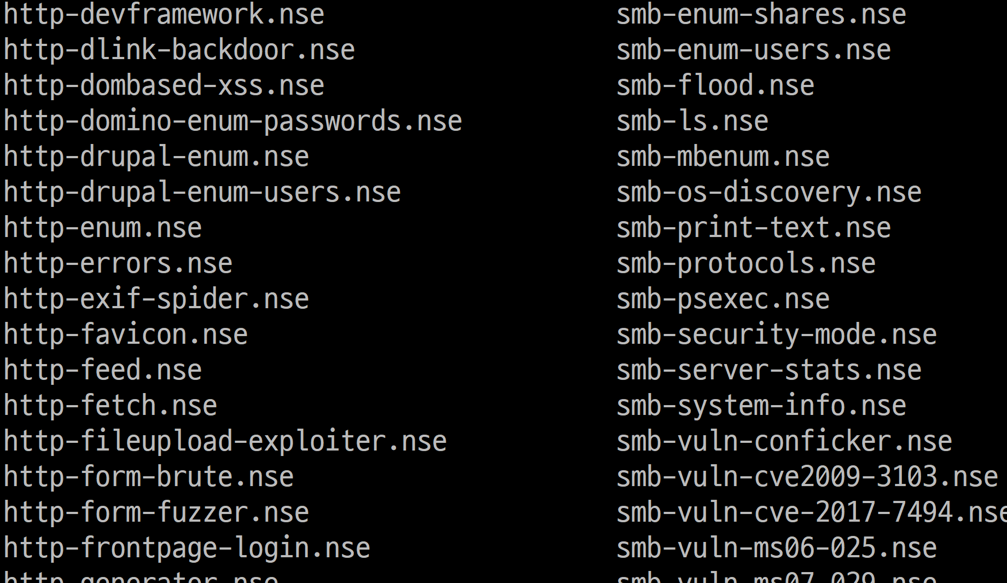Select http-dlink-backdoor.nse in the listing
This screenshot has height=583, width=1007.
179,50
